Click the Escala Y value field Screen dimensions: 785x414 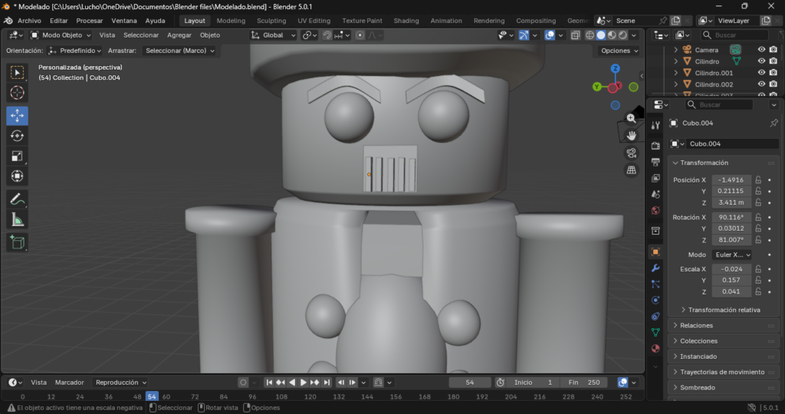pos(731,280)
